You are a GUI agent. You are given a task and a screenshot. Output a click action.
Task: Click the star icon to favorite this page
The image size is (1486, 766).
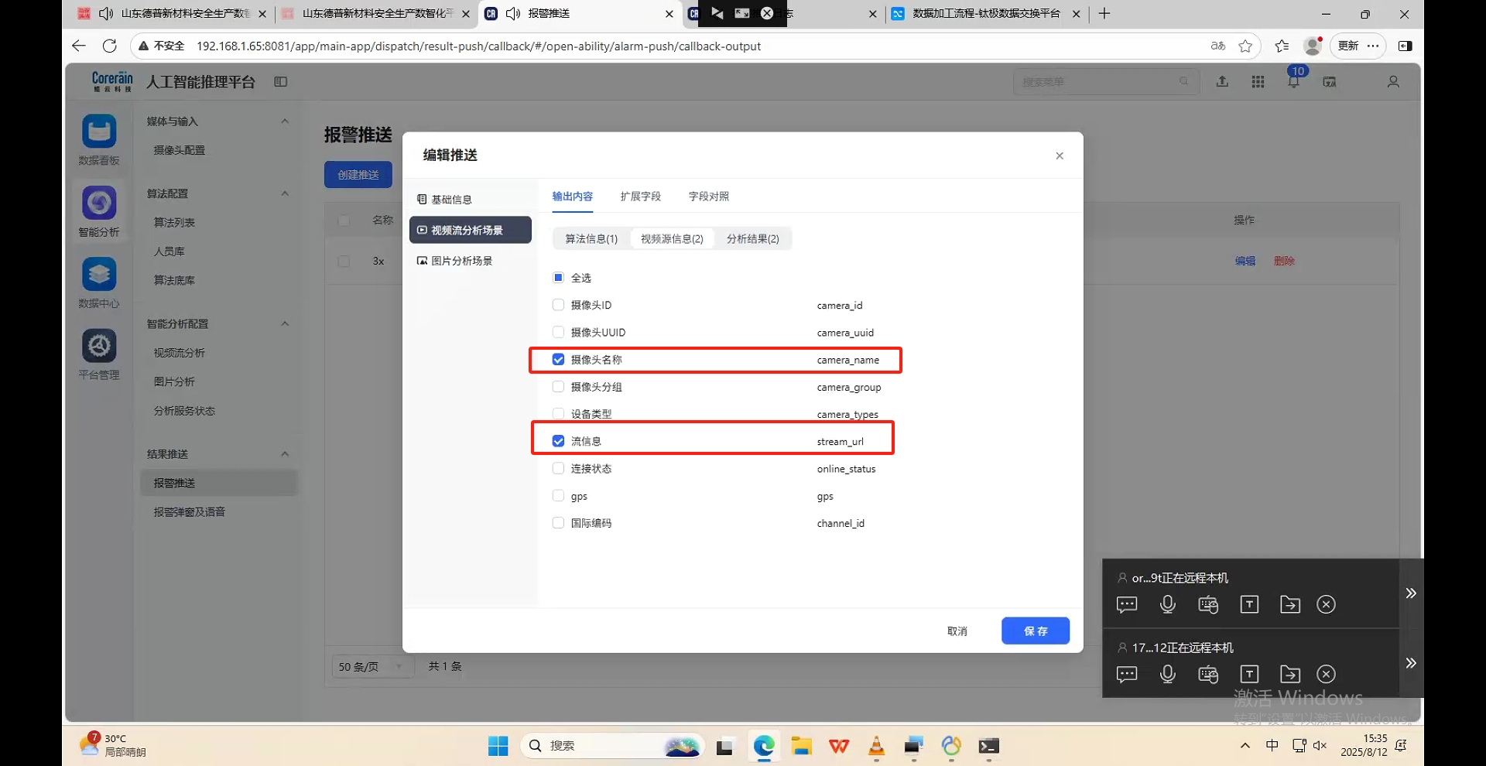click(1245, 46)
